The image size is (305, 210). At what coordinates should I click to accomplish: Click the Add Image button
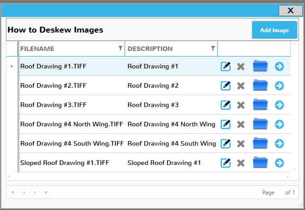pyautogui.click(x=274, y=30)
